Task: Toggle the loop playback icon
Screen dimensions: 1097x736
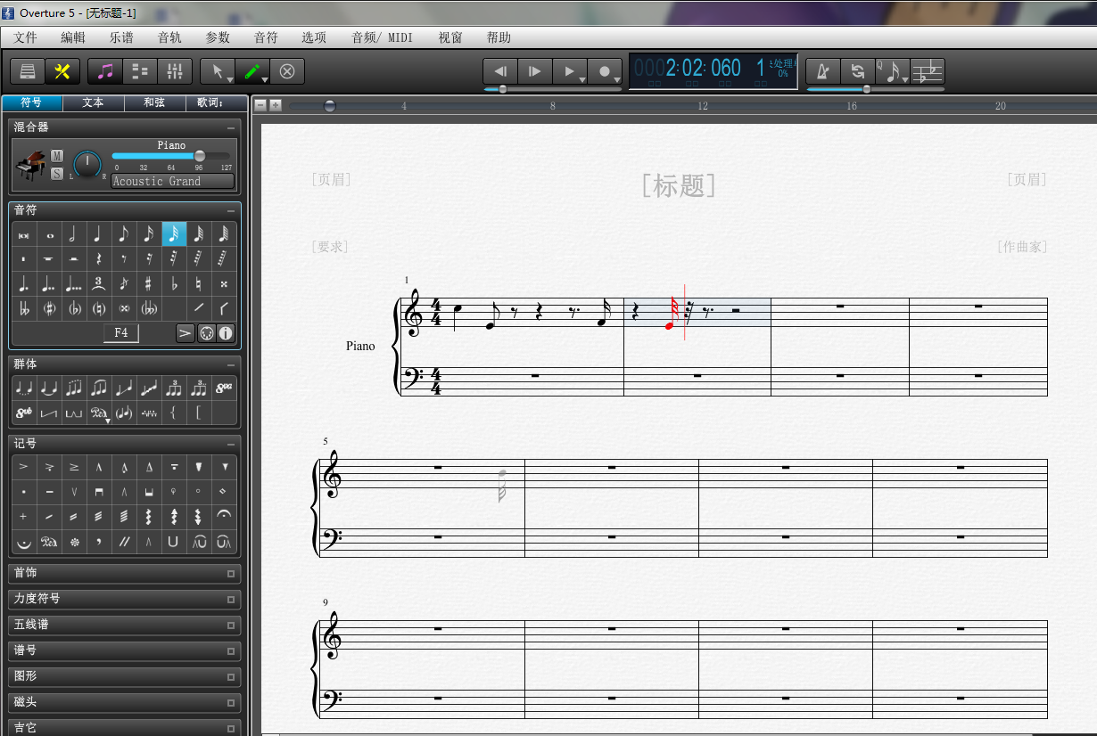Action: 859,71
